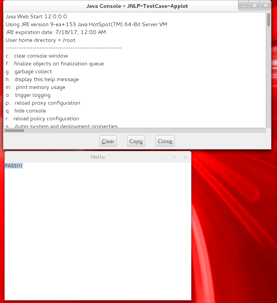The height and width of the screenshot is (303, 277).
Task: Focus the Hello window title bar
Action: (x=98, y=157)
